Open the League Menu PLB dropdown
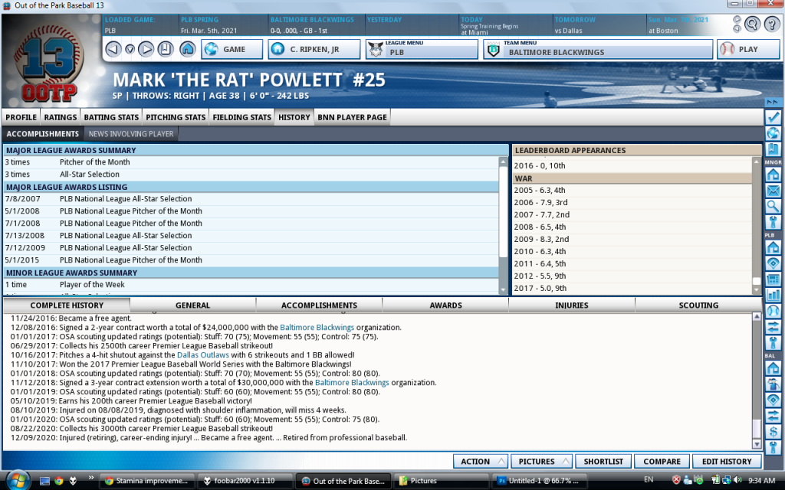 coord(422,50)
